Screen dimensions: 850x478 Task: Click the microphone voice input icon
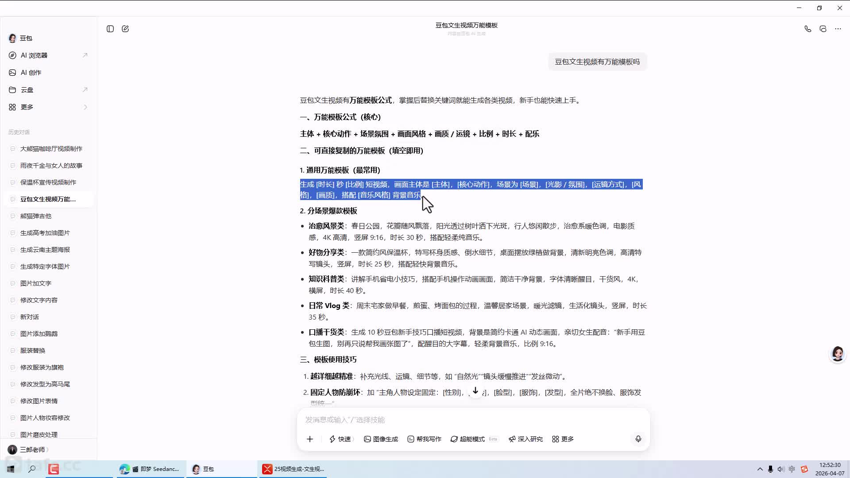[x=638, y=439]
